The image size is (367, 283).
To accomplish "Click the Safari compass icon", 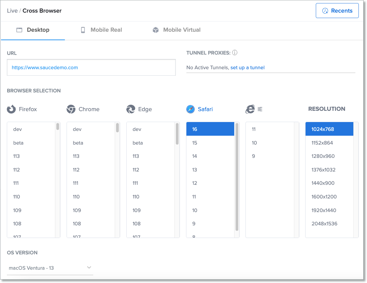I will click(x=190, y=109).
